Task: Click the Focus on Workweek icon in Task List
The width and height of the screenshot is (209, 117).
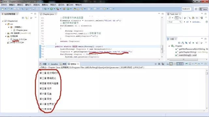Action: tap(185, 18)
